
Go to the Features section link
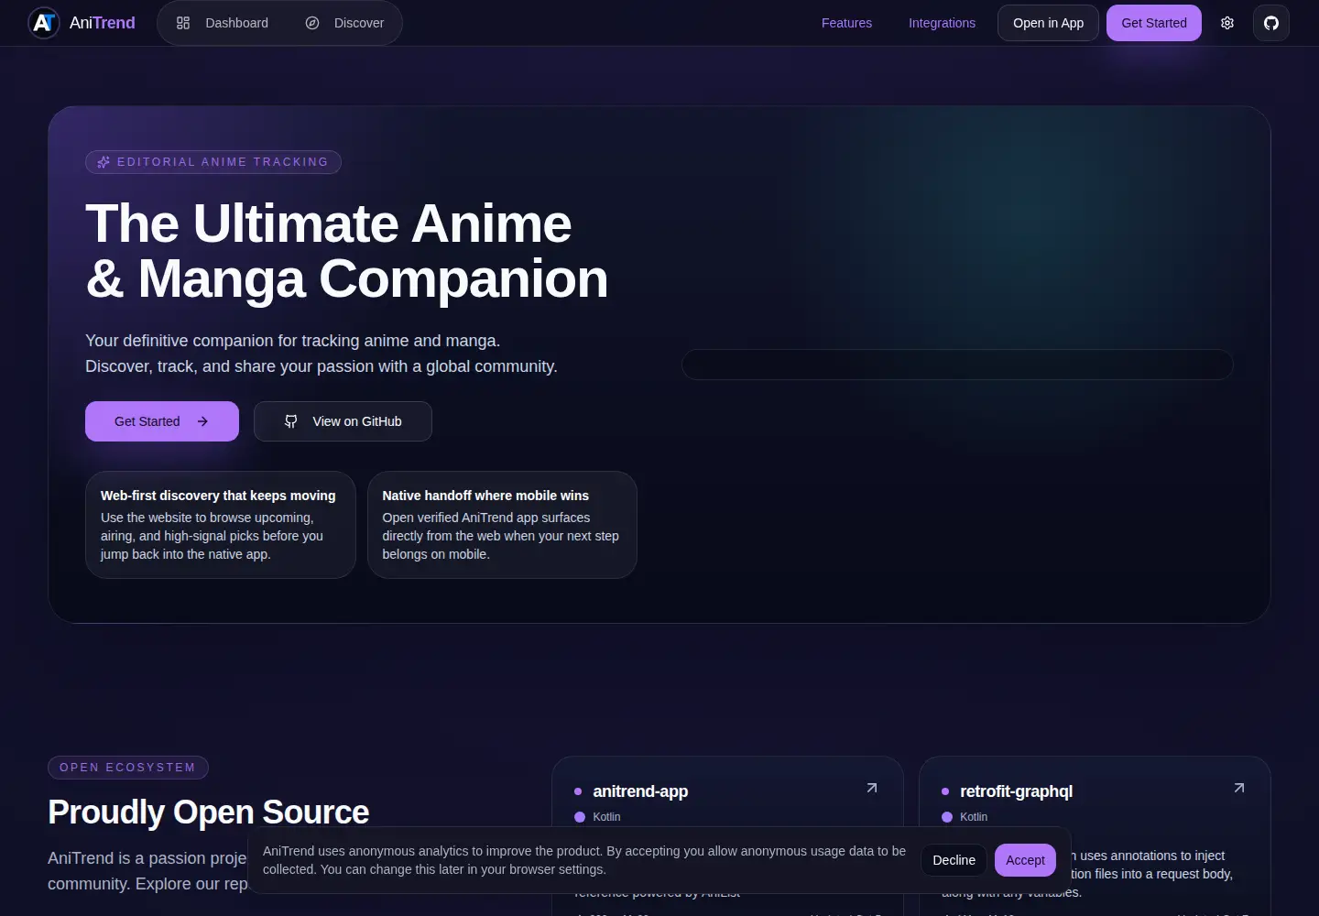846,23
